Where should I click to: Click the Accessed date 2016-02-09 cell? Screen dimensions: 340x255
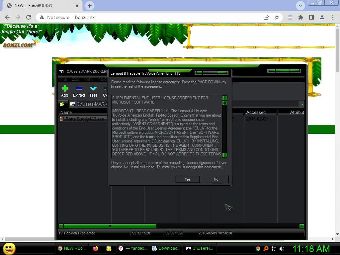coord(257,119)
